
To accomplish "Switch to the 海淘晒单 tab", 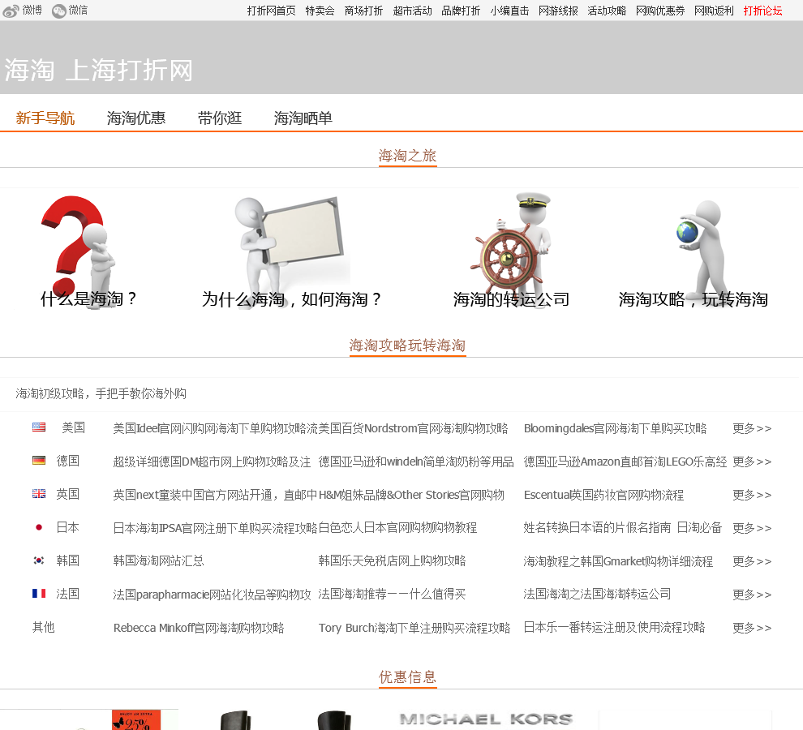I will pyautogui.click(x=303, y=118).
